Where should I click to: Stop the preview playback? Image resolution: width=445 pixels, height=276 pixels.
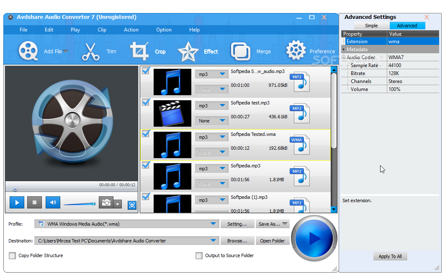coord(35,202)
